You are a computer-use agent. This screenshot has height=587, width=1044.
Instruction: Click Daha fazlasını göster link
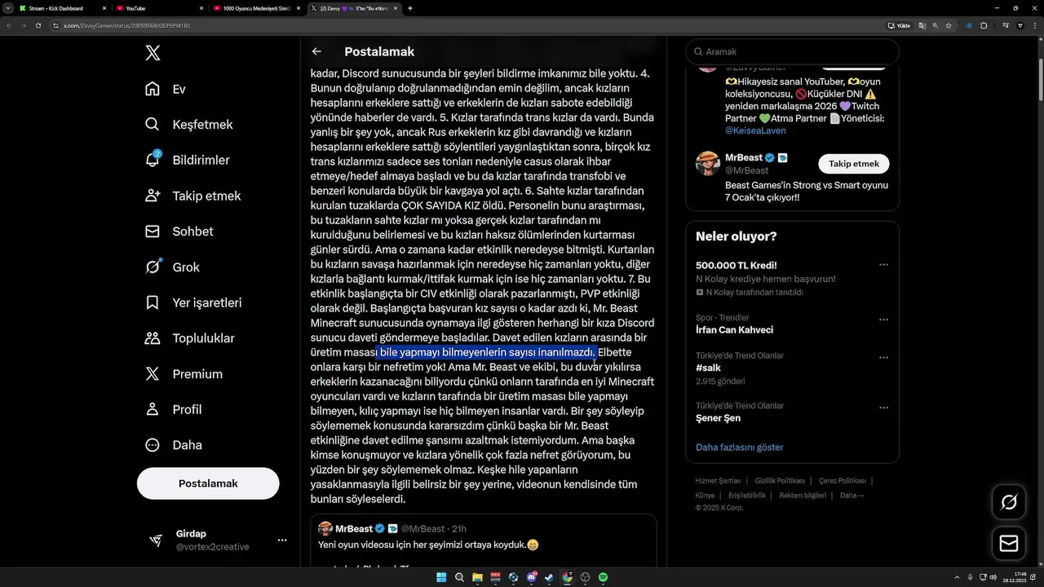(x=739, y=447)
